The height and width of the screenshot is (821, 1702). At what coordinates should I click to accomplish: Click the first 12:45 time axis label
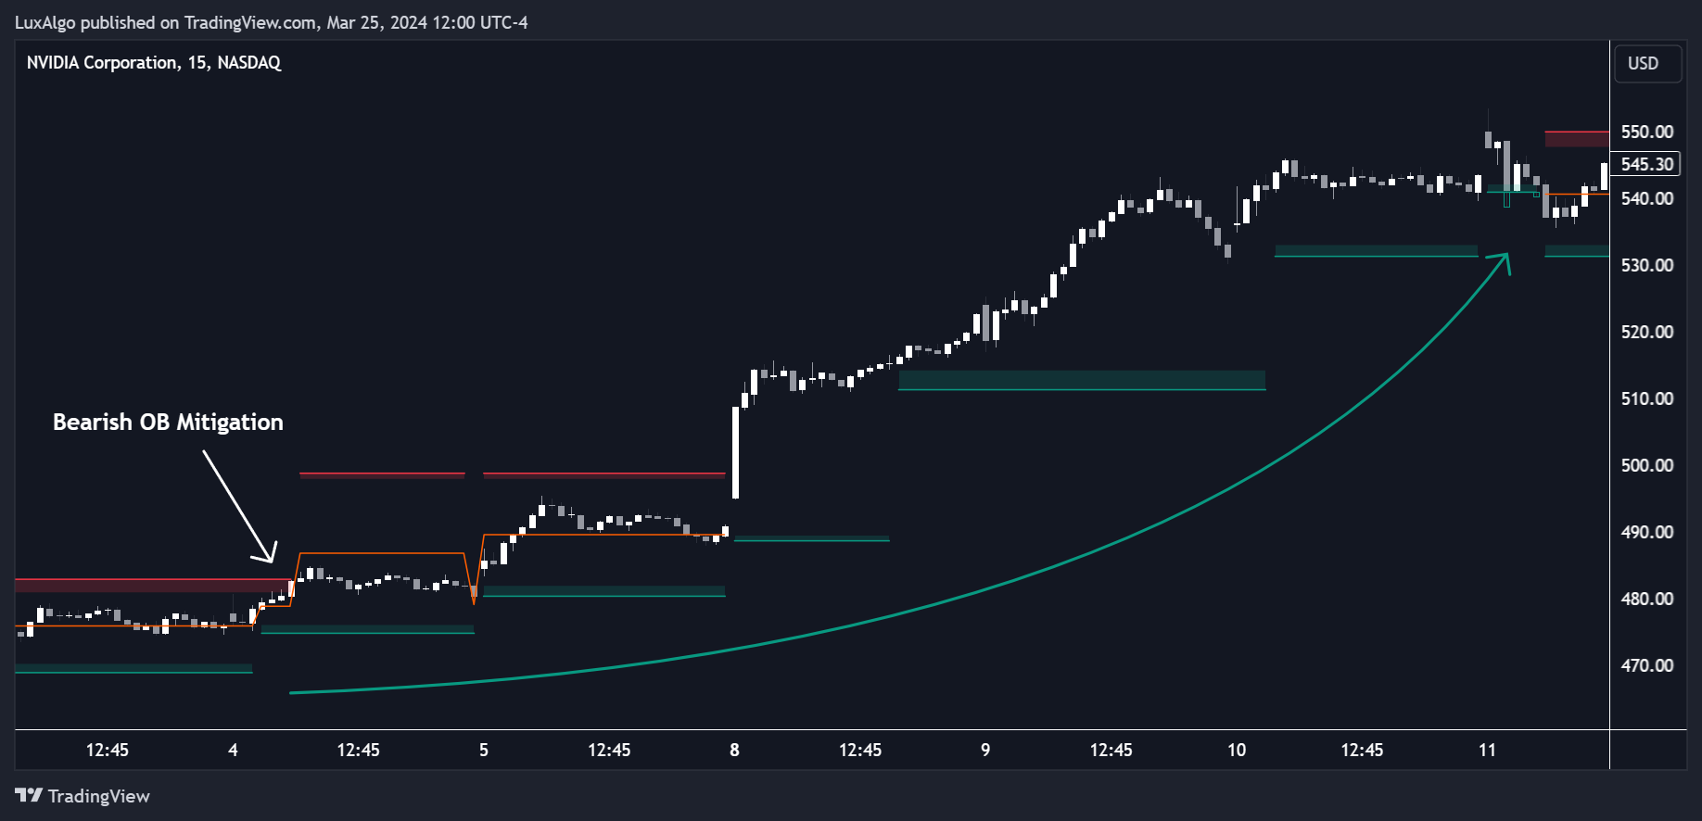tap(108, 750)
